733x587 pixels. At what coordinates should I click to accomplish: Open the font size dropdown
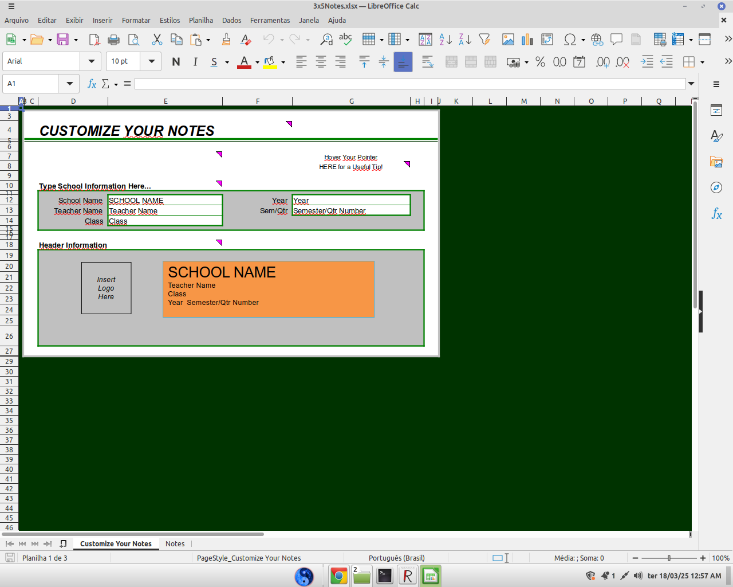click(151, 61)
